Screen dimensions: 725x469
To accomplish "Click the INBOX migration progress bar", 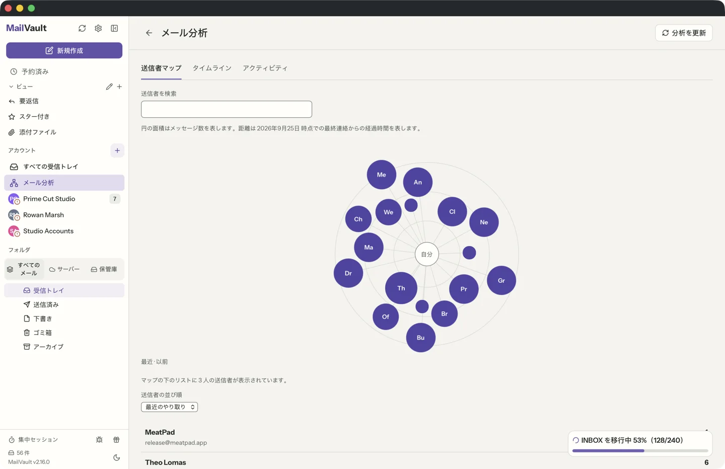I will [640, 451].
